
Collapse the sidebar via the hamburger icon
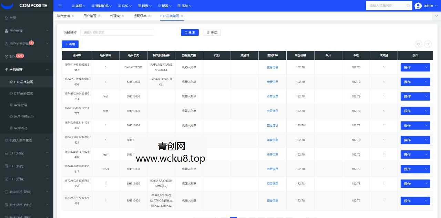60,5
